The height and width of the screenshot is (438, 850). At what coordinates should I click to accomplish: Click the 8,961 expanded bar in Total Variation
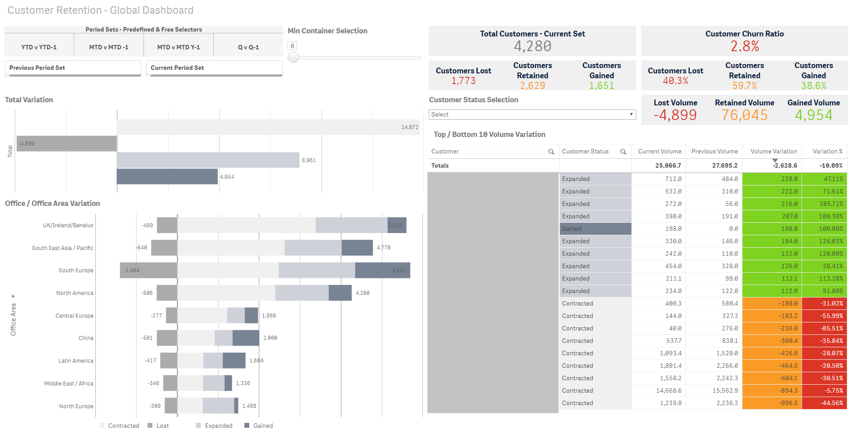click(208, 160)
